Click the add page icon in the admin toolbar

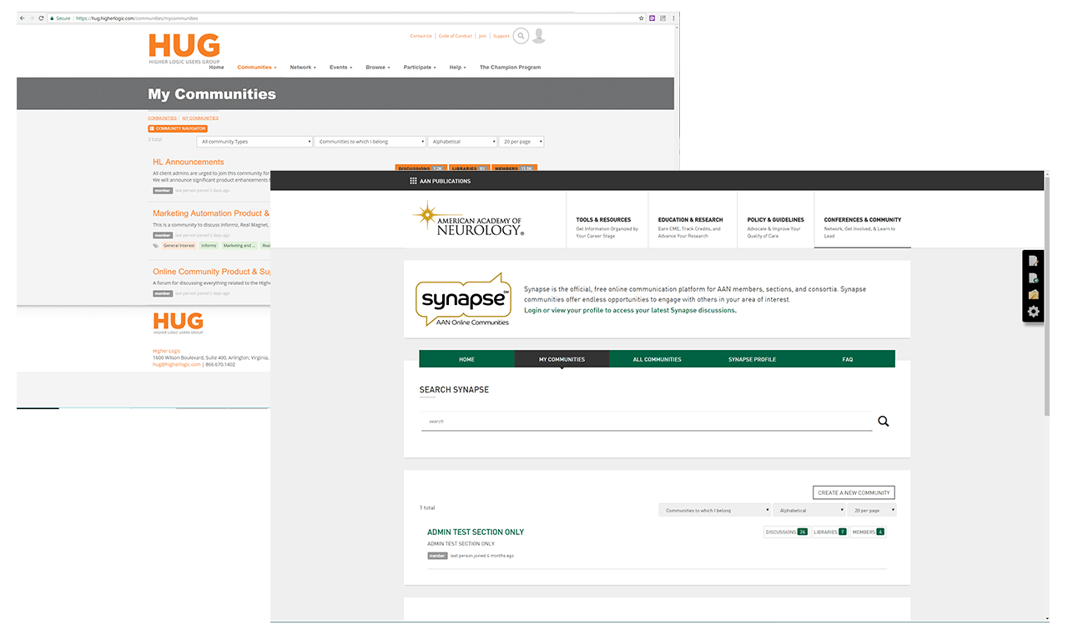(1034, 277)
